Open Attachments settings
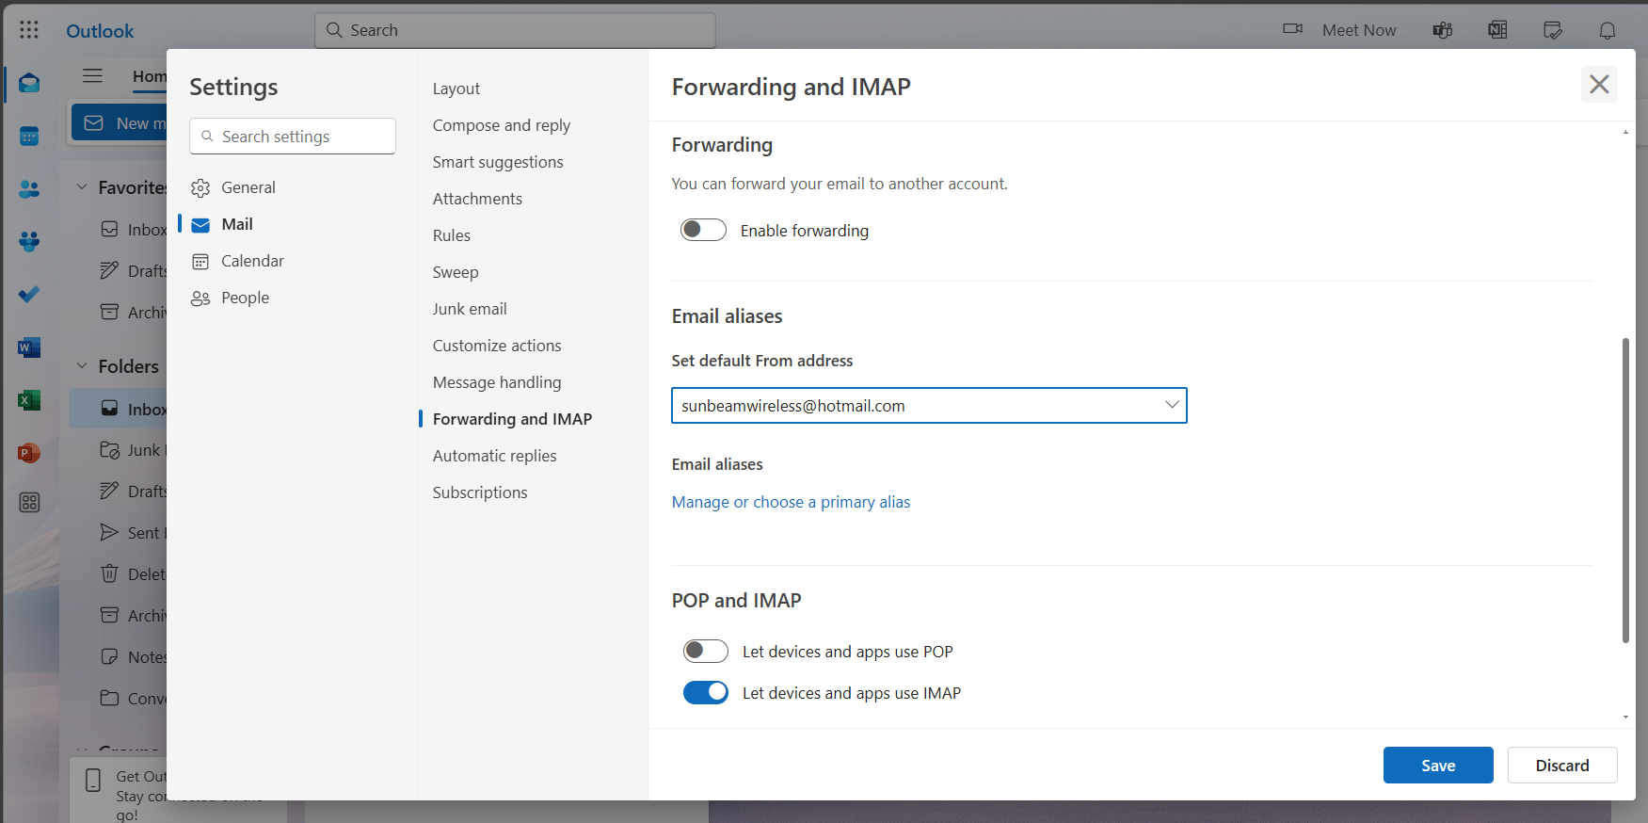Viewport: 1648px width, 823px height. click(477, 199)
